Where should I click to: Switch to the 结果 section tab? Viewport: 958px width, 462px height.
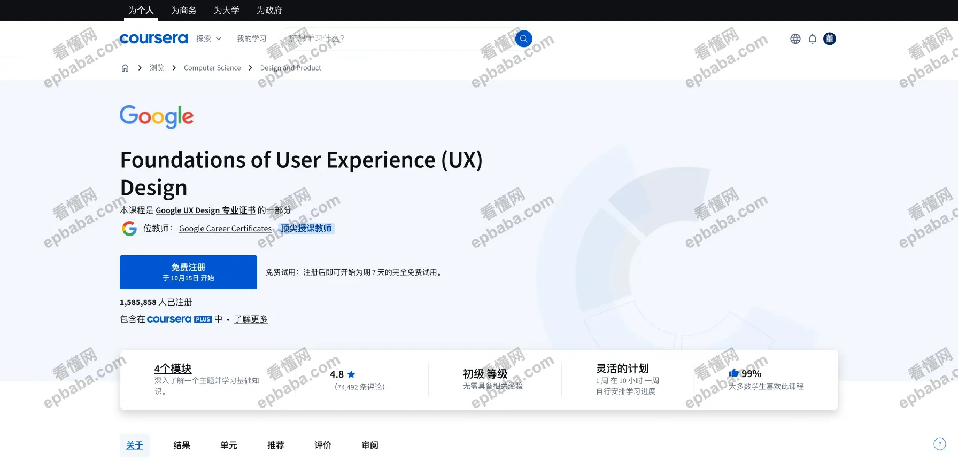click(182, 445)
